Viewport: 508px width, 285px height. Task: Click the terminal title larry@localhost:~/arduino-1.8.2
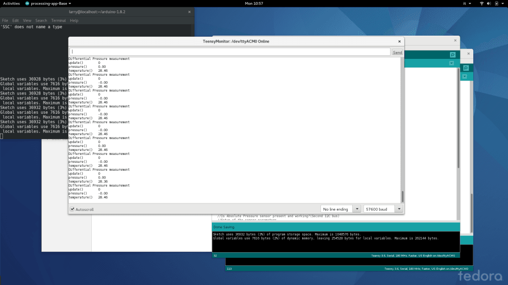tap(97, 12)
